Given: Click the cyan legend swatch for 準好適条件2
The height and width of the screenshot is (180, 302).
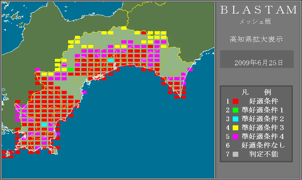Looking at the screenshot, I should click(235, 119).
